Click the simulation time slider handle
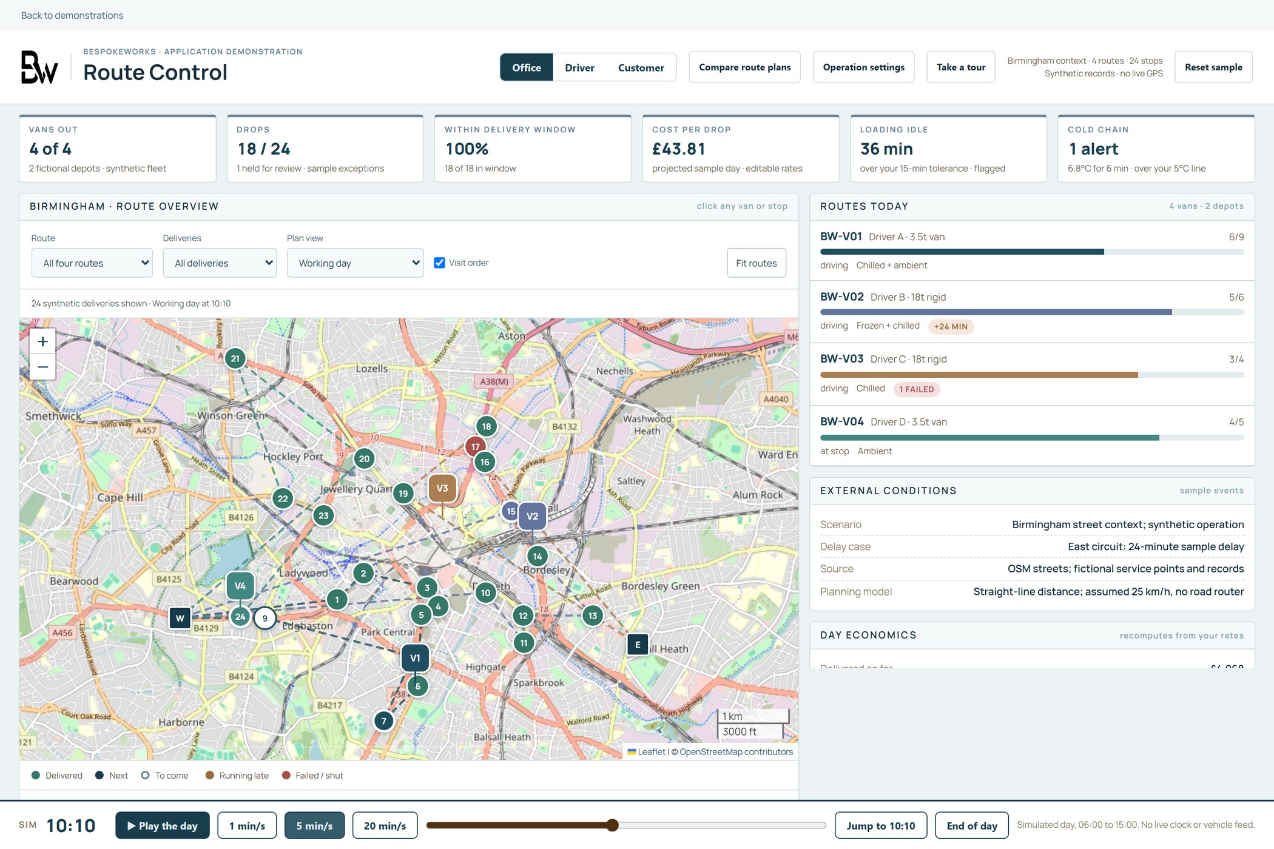Screen dimensions: 1274x849 613,825
